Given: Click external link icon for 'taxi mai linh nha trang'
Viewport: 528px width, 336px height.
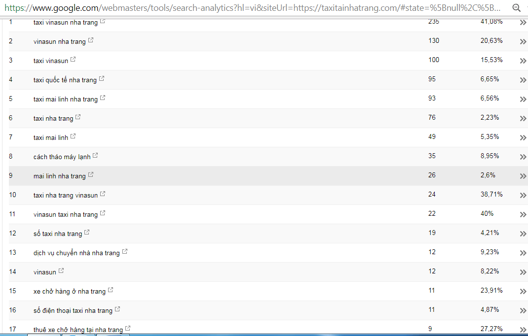Looking at the screenshot, I should 103,98.
